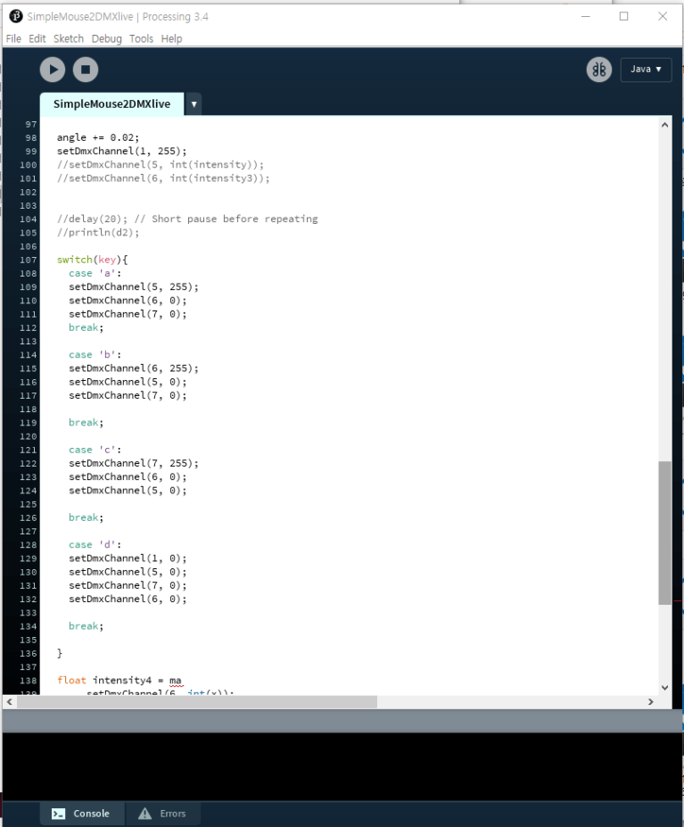Image resolution: width=684 pixels, height=827 pixels.
Task: Click the scroll right arrow under the editor
Action: click(650, 702)
